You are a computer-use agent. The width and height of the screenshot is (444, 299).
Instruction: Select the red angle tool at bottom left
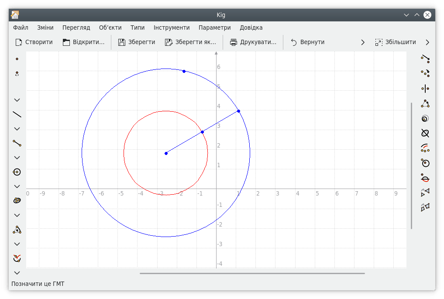coord(17,258)
